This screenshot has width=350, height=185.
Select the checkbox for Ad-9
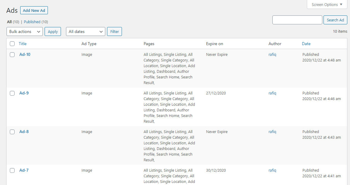12,93
